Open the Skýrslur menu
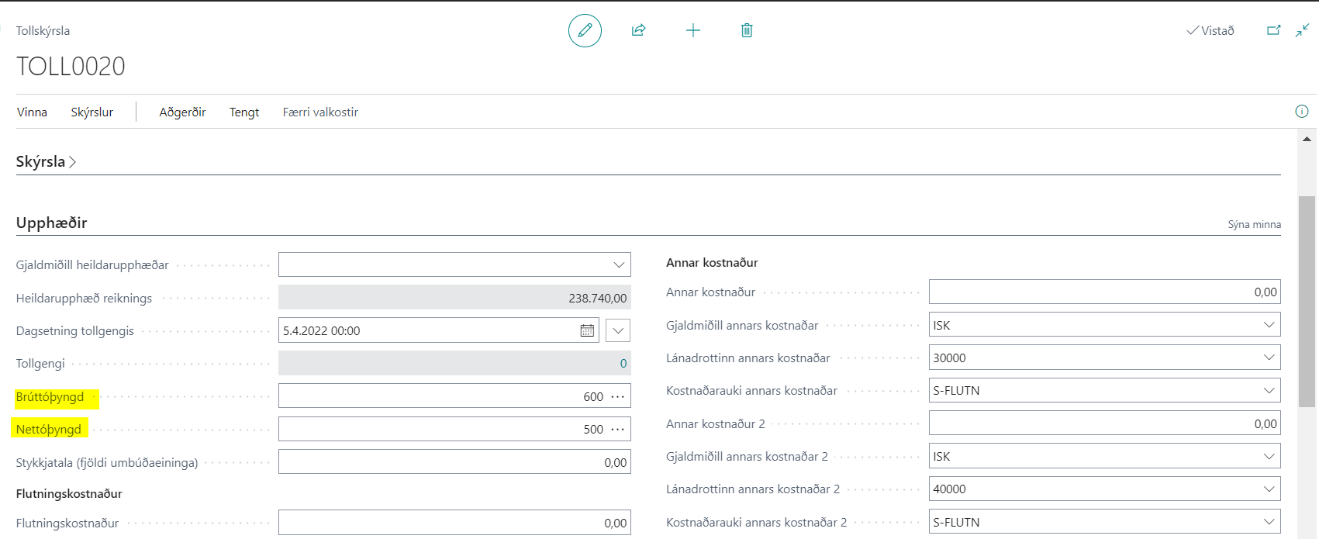The image size is (1319, 539). click(92, 112)
